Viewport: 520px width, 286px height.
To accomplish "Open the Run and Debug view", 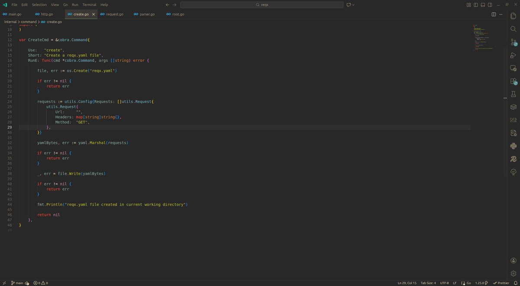I will pos(513,55).
